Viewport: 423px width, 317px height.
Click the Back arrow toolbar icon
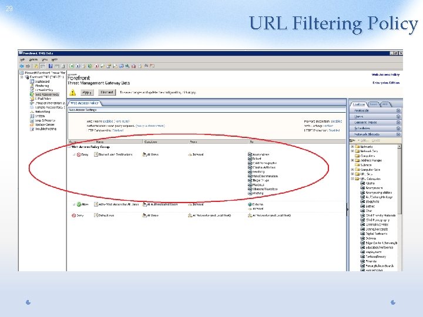pyautogui.click(x=22, y=66)
